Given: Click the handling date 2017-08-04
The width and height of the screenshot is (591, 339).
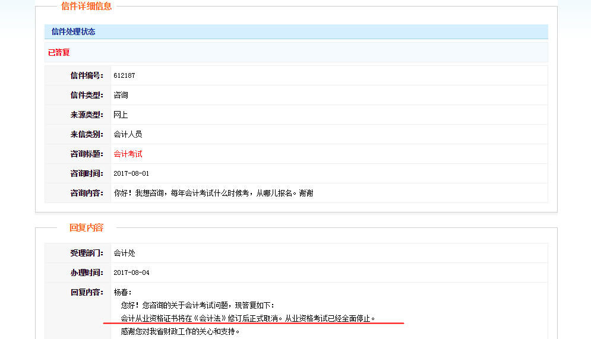Looking at the screenshot, I should (131, 273).
